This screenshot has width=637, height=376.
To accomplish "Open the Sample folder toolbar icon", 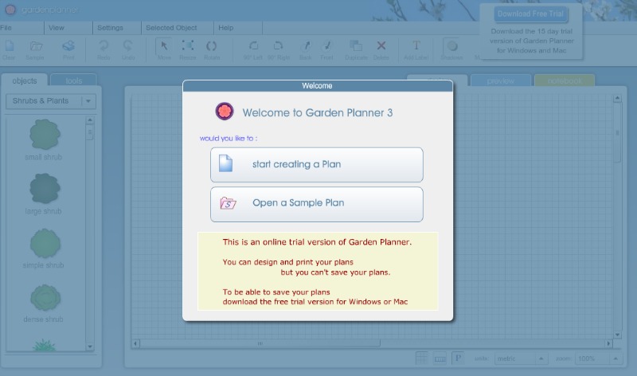I will tap(36, 46).
